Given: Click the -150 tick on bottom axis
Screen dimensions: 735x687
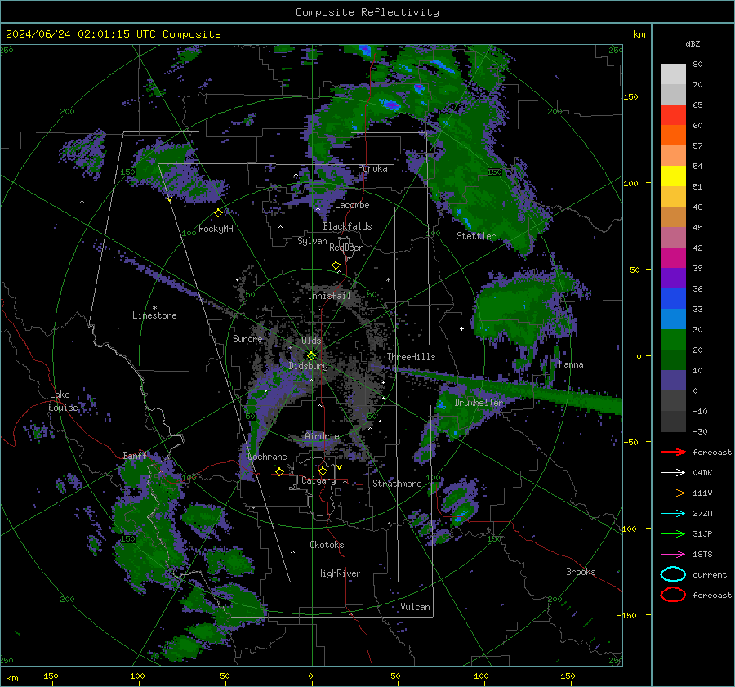Looking at the screenshot, I should (x=48, y=676).
